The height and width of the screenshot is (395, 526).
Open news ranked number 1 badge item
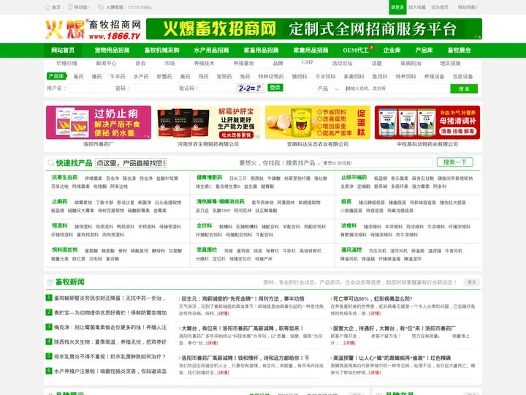click(49, 298)
